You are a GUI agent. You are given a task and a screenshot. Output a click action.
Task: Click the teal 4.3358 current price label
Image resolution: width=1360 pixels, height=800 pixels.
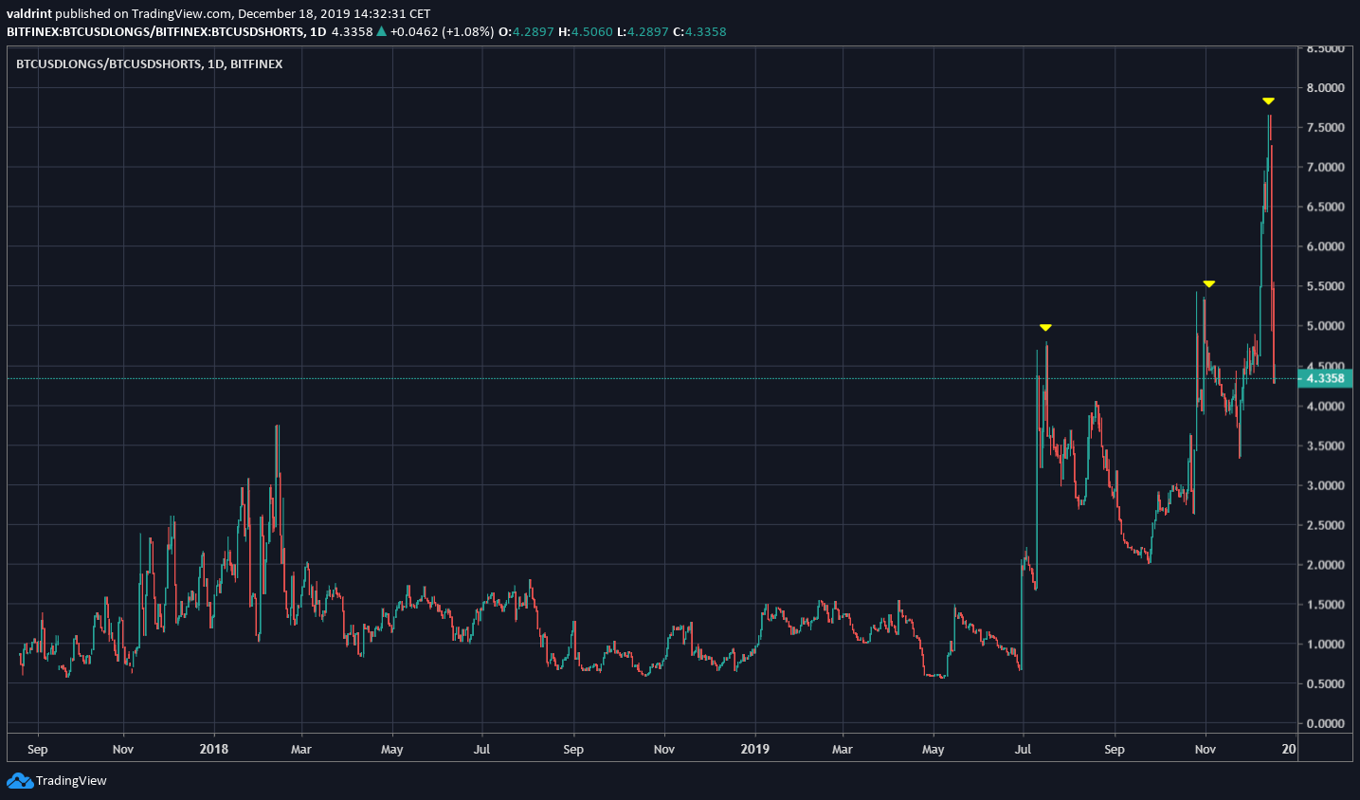tap(1324, 377)
